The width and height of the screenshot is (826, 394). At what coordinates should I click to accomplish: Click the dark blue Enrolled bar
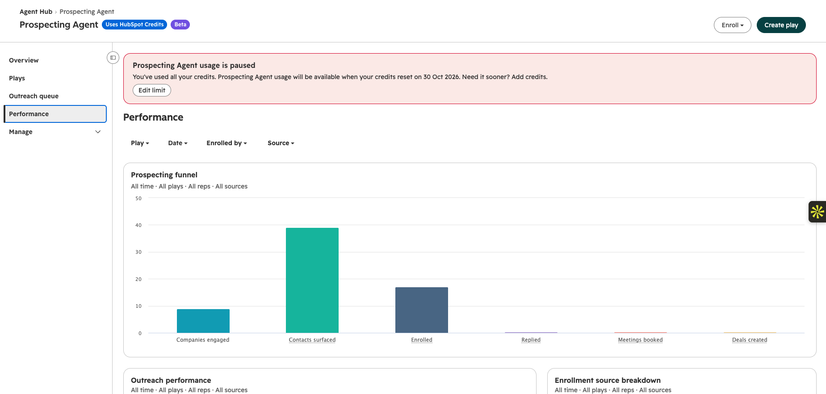pyautogui.click(x=422, y=310)
